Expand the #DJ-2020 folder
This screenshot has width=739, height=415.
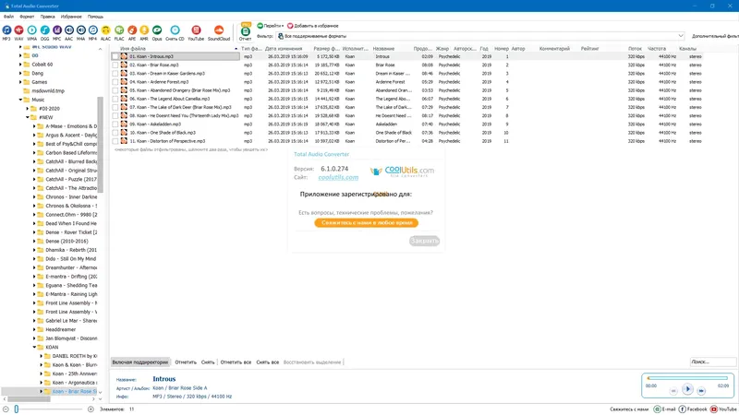pos(28,109)
